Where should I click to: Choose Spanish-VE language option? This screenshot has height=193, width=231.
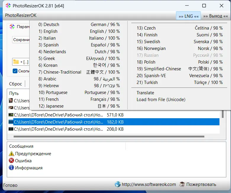pos(179,76)
